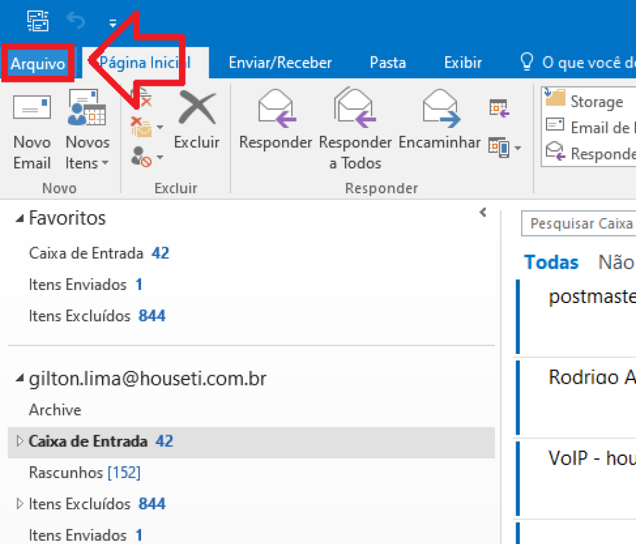Click in the Pesquisar Caixa search field

click(579, 223)
